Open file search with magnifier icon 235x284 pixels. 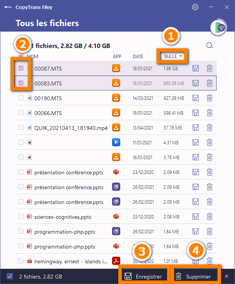(x=210, y=45)
